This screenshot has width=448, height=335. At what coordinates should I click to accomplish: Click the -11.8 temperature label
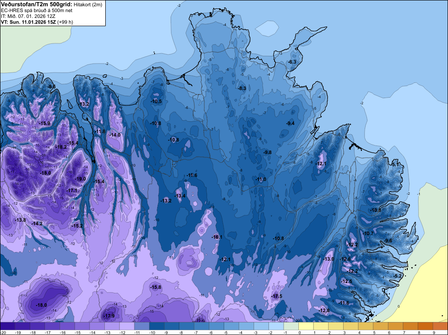100,131
